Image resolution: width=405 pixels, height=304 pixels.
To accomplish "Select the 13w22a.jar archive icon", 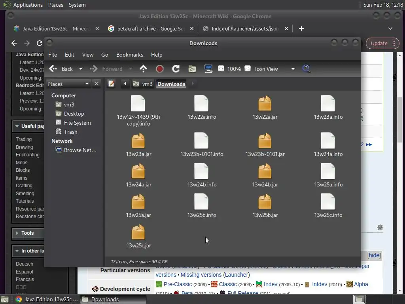I will click(x=265, y=103).
